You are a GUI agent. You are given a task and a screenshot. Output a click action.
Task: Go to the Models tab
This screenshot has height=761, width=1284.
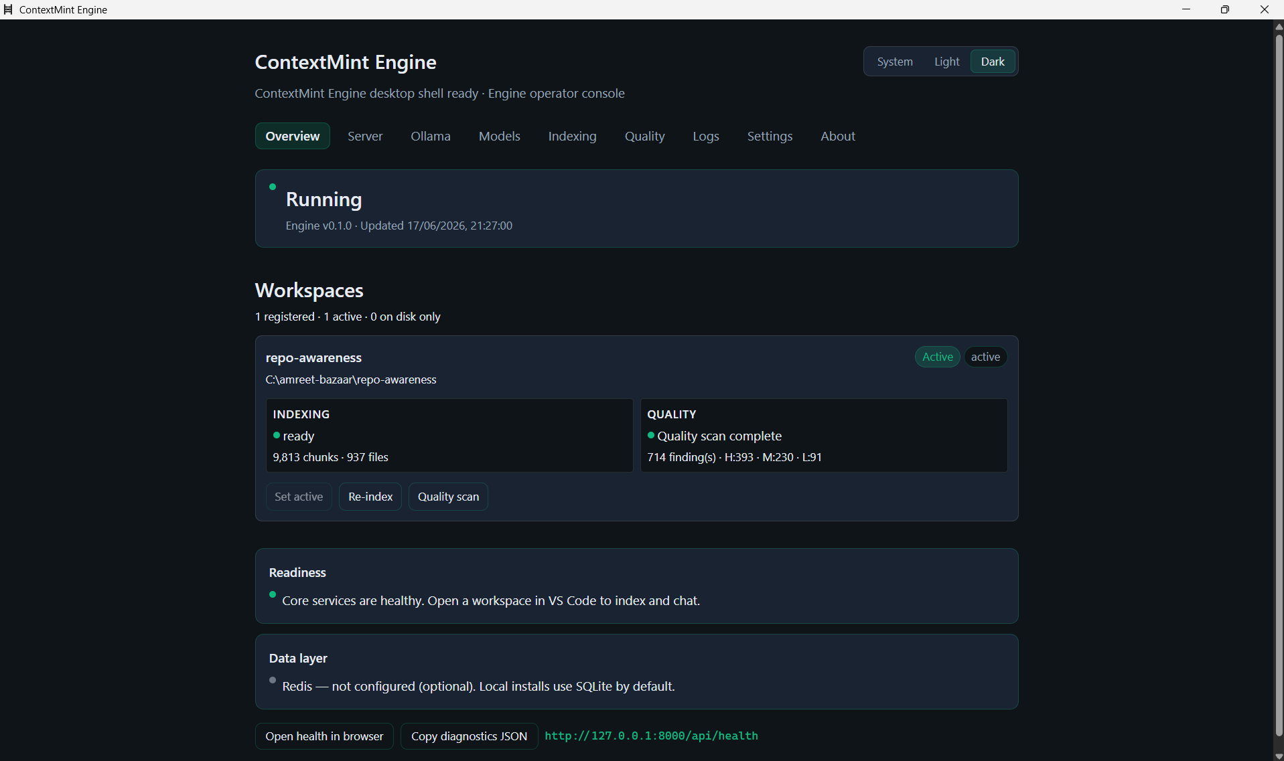coord(500,136)
